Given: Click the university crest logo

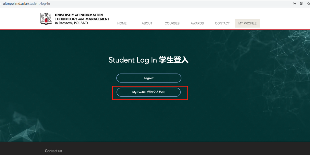Looking at the screenshot, I should point(46,19).
